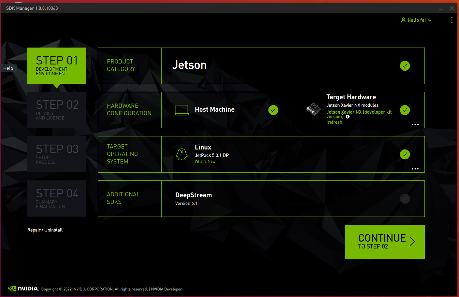Click the Host Machine laptop icon

pos(181,110)
